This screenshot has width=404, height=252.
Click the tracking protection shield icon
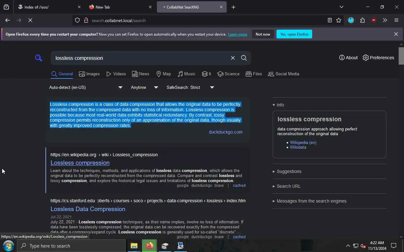point(77,20)
